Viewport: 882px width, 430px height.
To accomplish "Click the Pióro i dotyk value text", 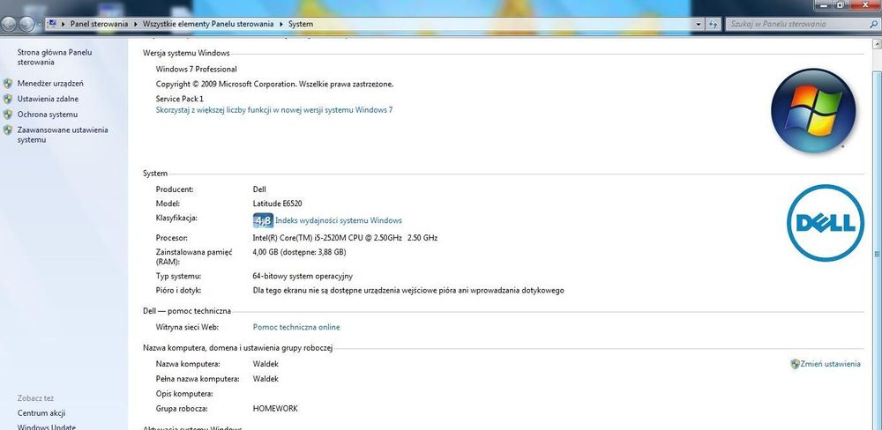I will (408, 291).
